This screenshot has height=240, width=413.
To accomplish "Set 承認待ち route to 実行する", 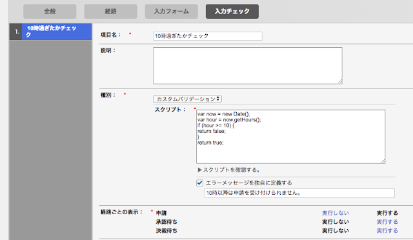I will click(x=387, y=222).
